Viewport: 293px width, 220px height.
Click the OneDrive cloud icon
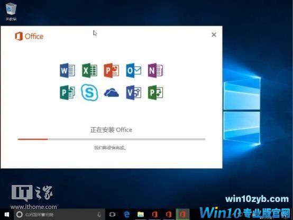tap(112, 92)
